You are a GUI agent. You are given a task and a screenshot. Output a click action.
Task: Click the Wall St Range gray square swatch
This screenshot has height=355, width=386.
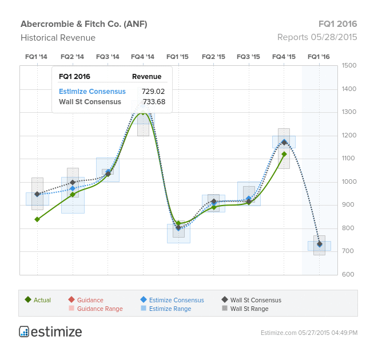(x=225, y=308)
